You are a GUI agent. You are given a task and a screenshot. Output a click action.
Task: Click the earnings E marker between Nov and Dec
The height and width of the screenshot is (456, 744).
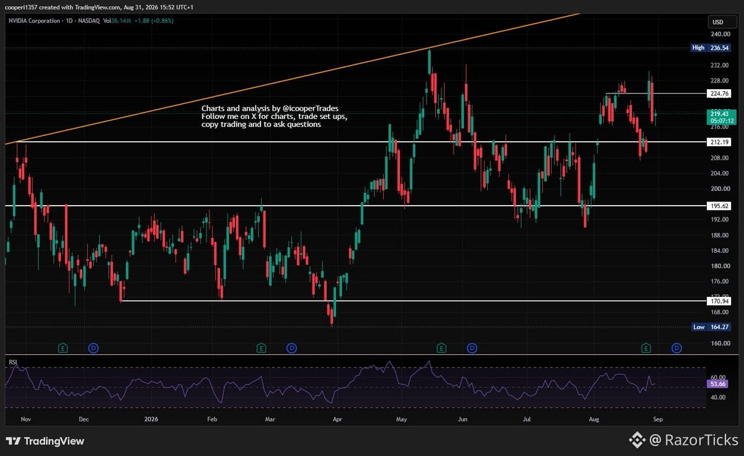(63, 348)
